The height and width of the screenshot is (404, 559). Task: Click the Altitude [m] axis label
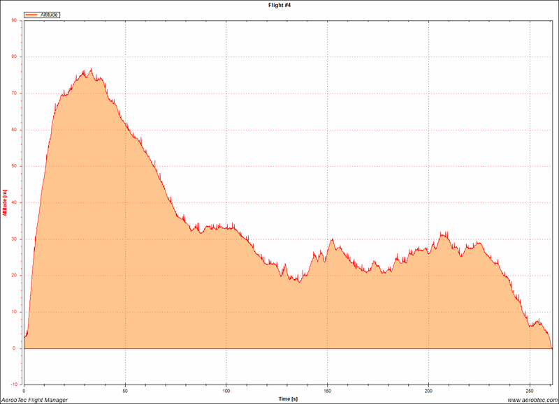[5, 202]
